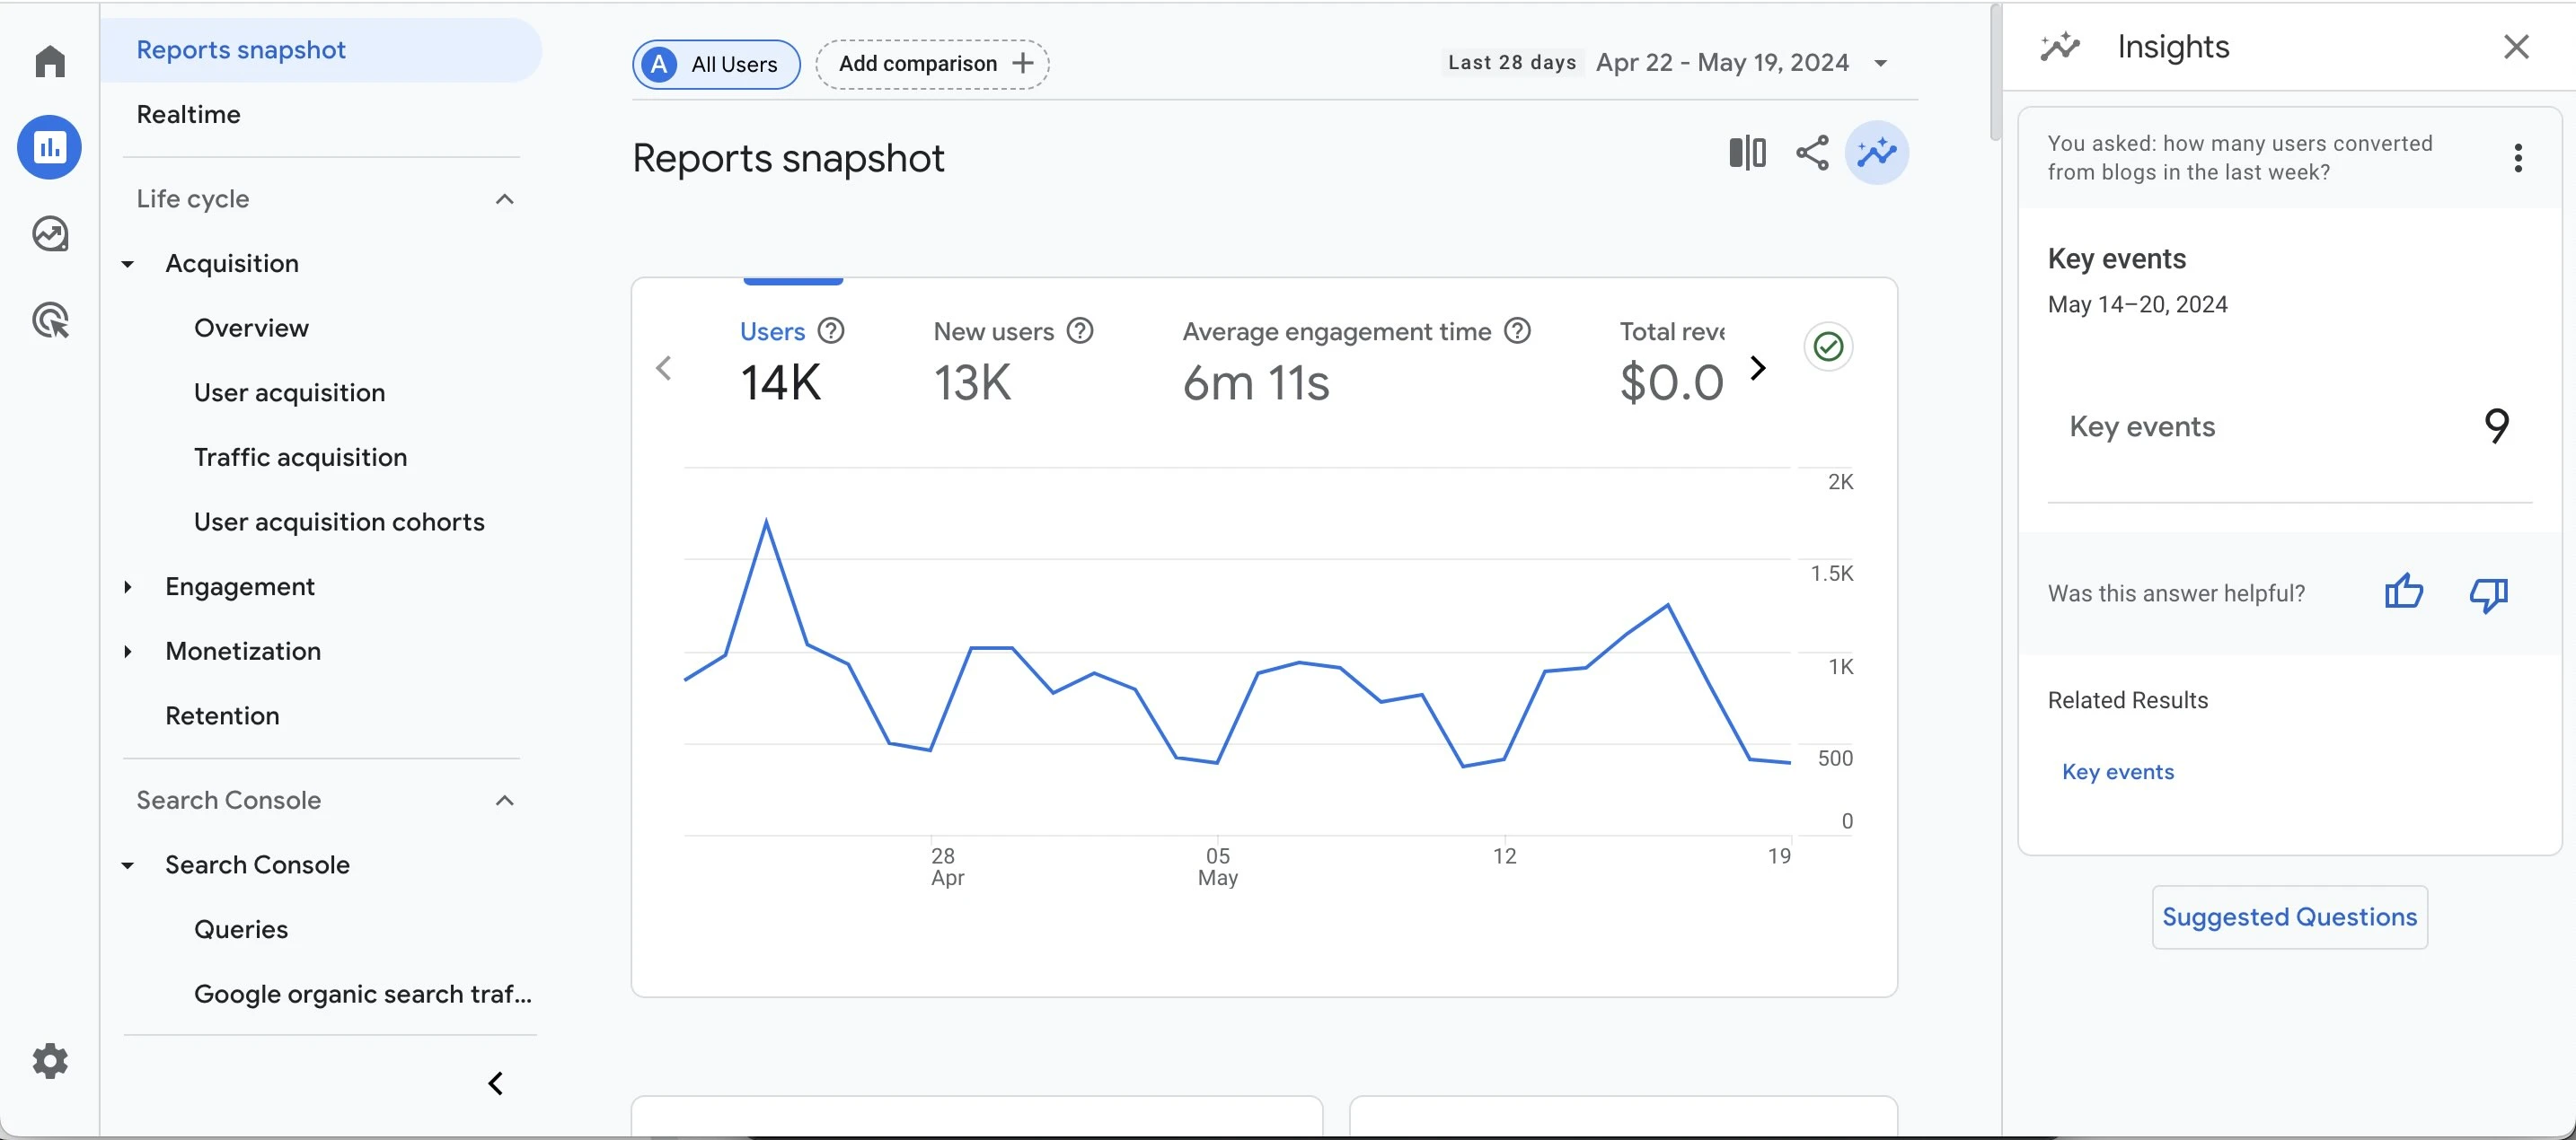
Task: Click the vertical scrollbar of the report area
Action: tap(1993, 70)
